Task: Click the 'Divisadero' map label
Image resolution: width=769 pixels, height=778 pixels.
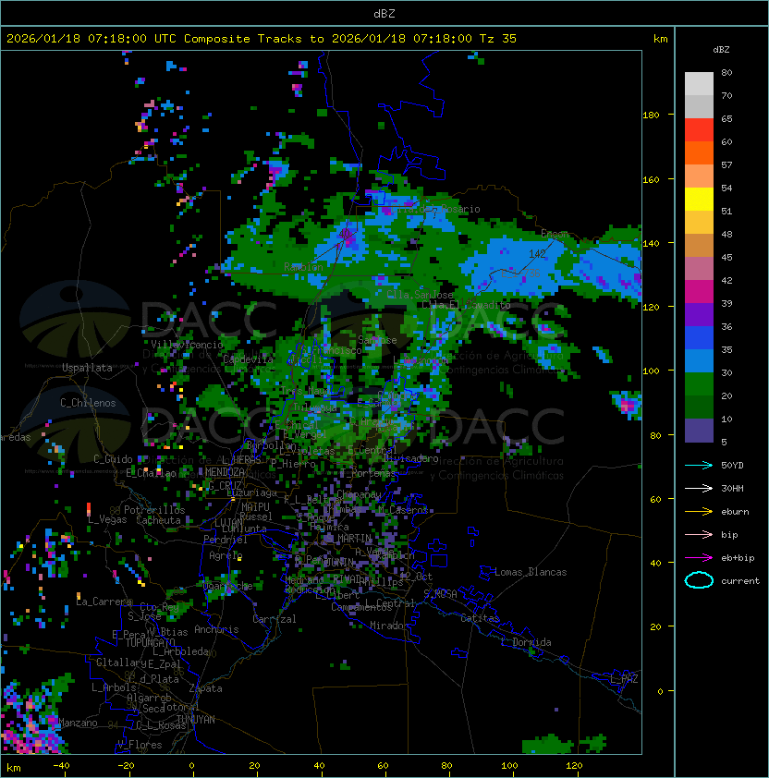Action: tap(411, 458)
